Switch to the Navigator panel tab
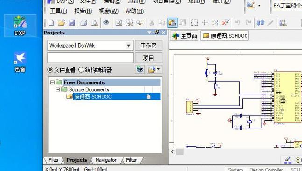 106,160
